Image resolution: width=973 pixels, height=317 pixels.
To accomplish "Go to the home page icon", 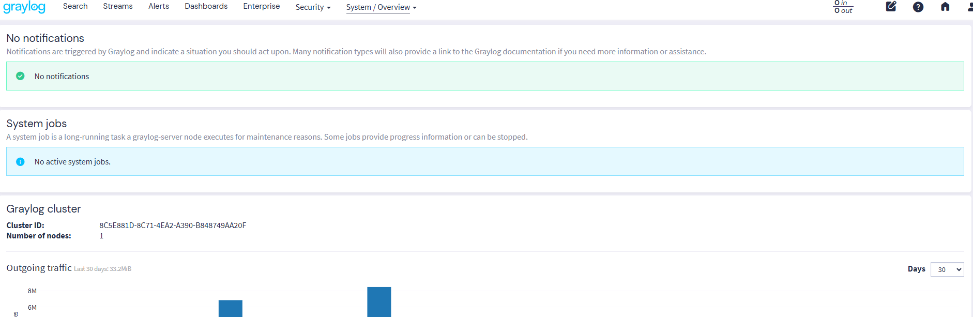I will point(945,7).
